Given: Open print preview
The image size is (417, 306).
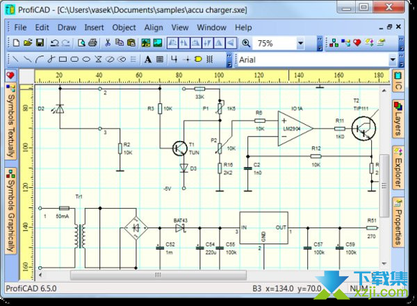Looking at the screenshot, I should (x=81, y=43).
